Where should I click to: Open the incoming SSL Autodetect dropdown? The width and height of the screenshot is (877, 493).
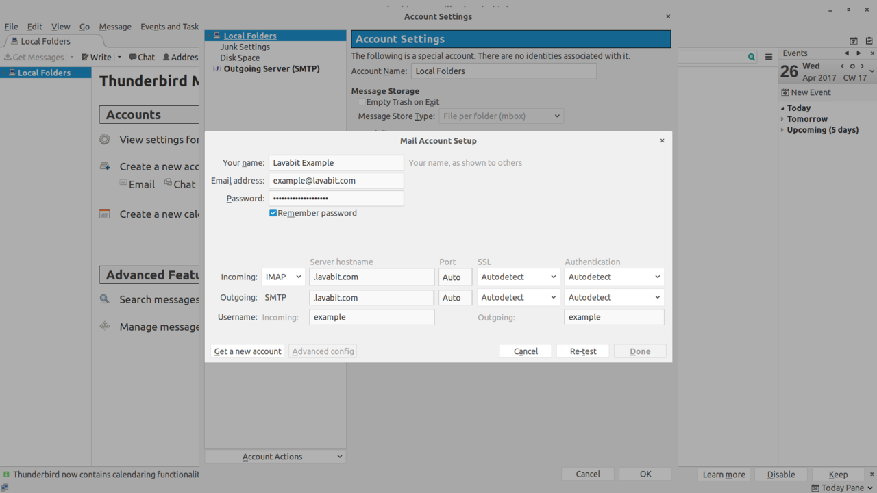point(518,277)
